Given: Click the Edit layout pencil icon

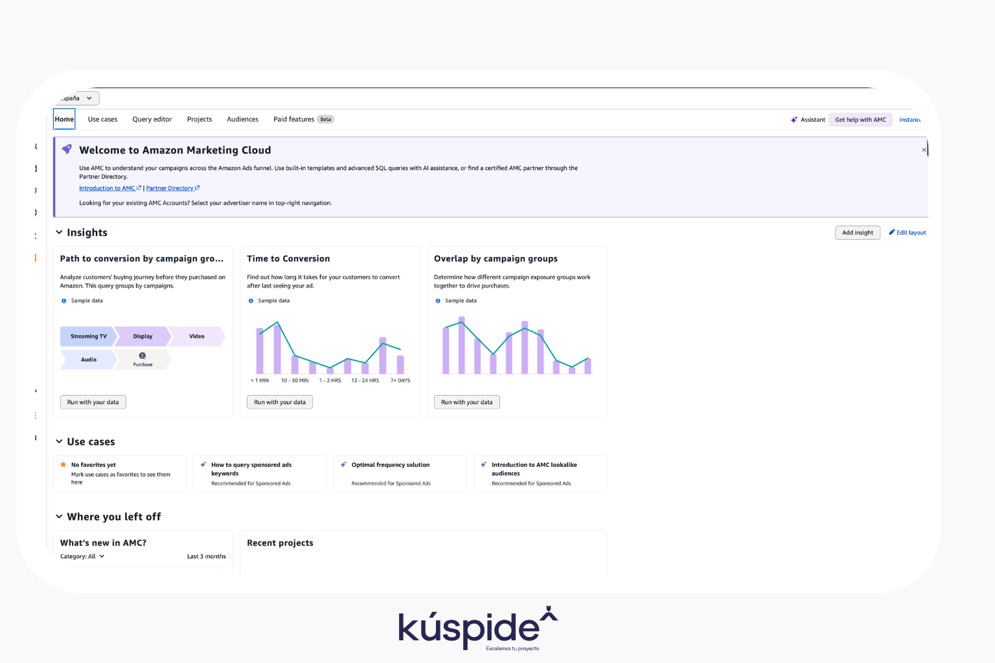Looking at the screenshot, I should (x=892, y=232).
